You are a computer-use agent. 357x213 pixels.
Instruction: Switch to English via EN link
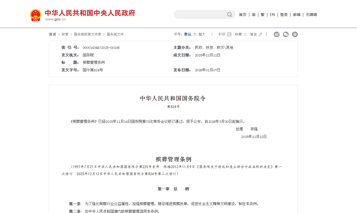[x=272, y=15]
